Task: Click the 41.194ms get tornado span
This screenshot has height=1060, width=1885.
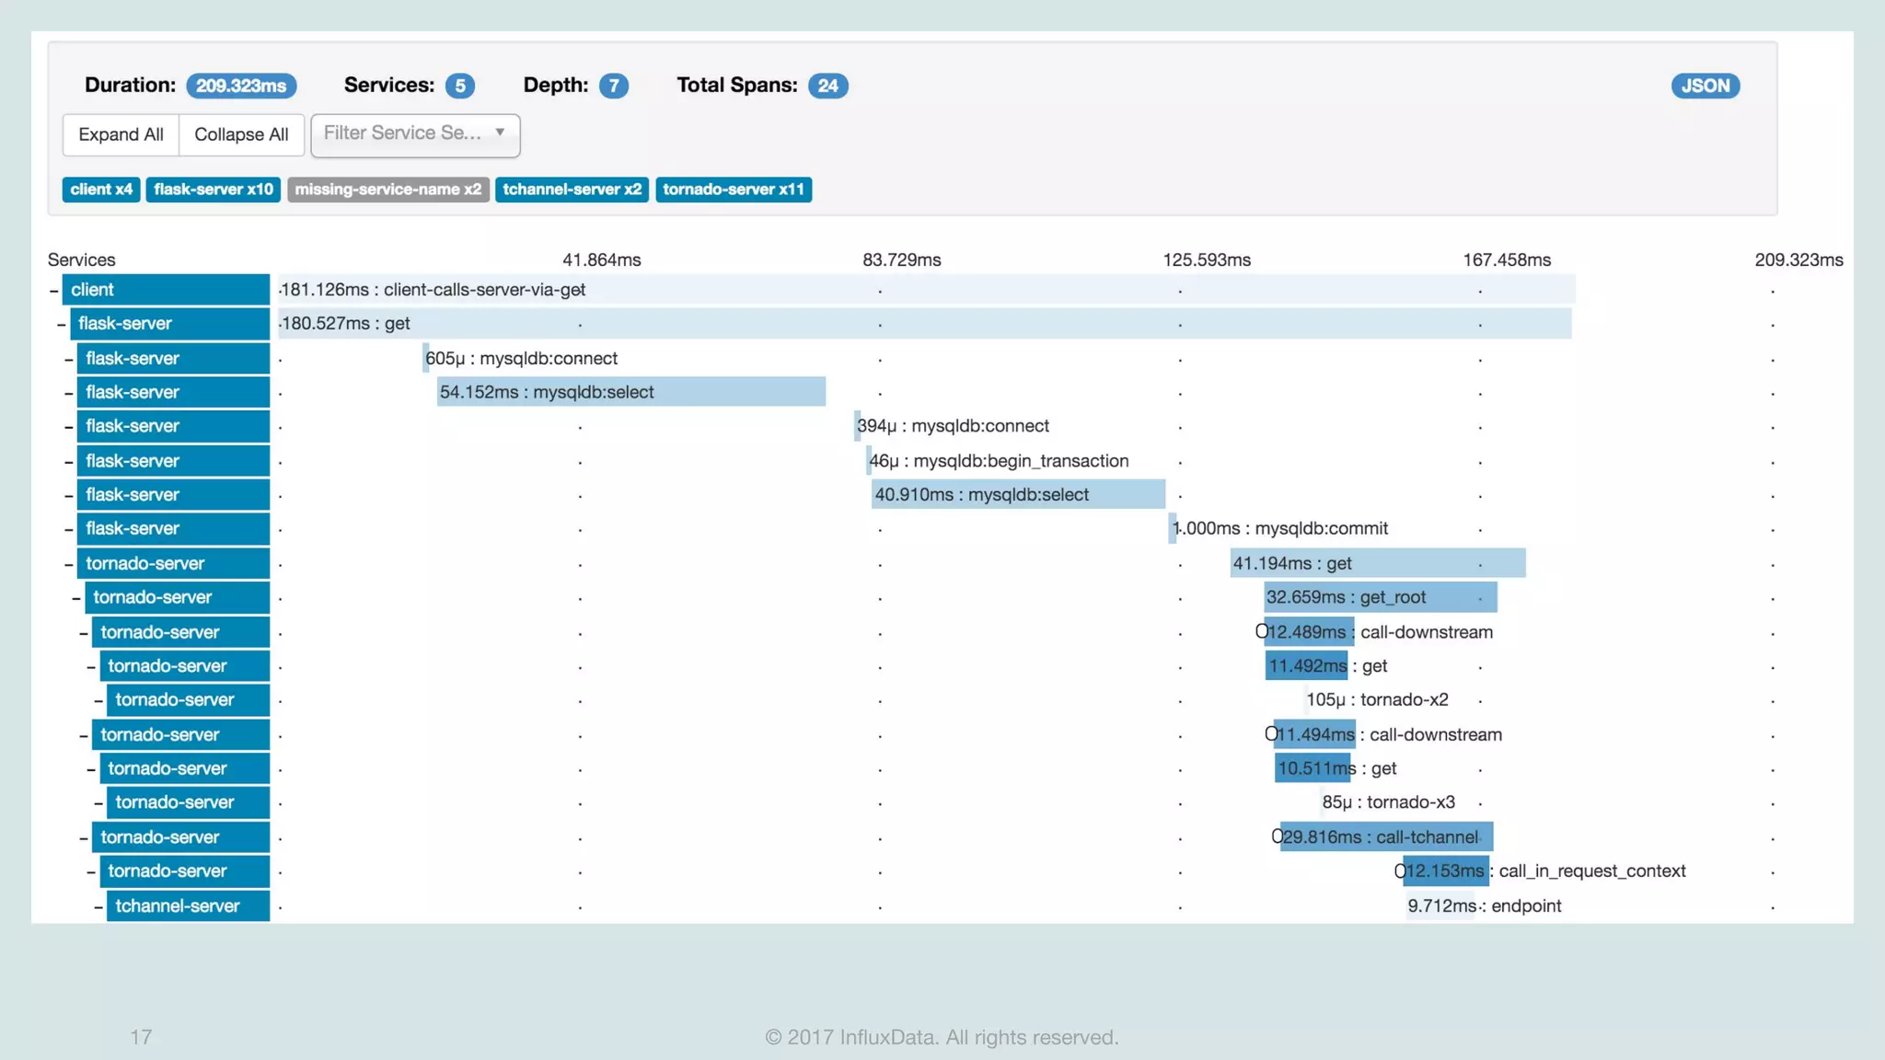Action: (x=1377, y=563)
